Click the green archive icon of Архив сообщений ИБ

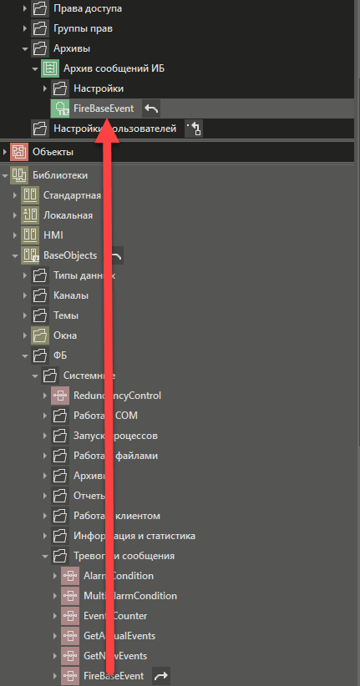point(50,68)
